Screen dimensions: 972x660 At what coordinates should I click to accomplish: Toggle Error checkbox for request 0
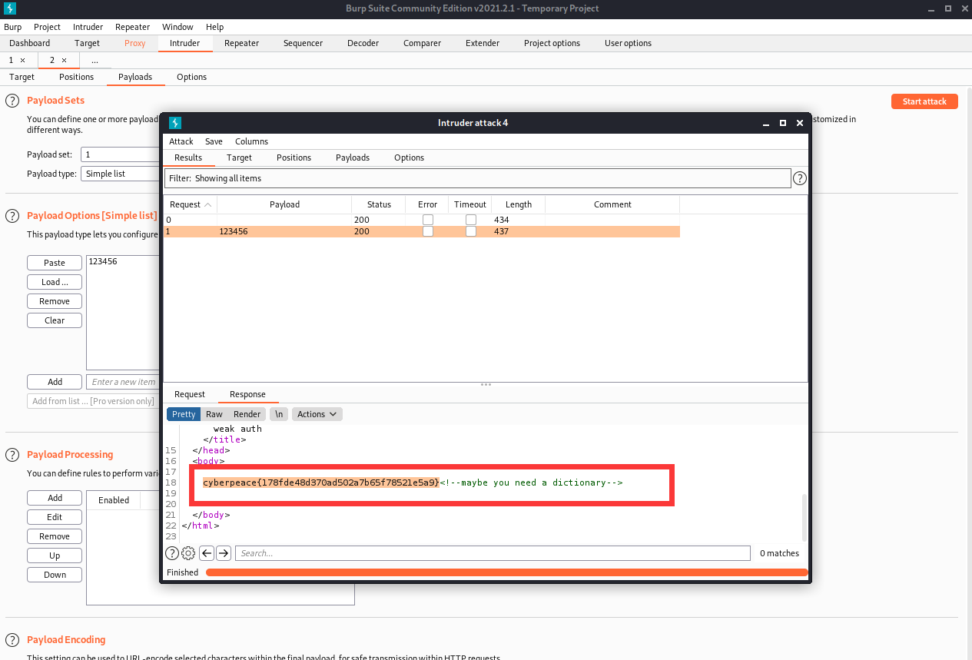point(428,220)
